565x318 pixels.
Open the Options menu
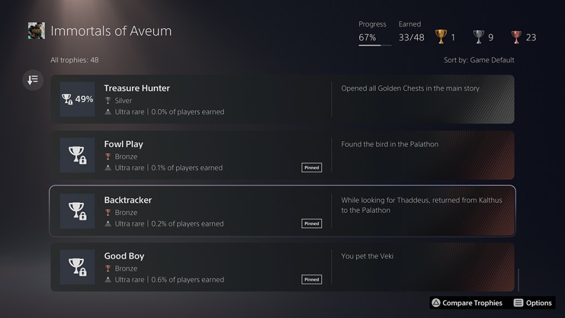click(532, 303)
